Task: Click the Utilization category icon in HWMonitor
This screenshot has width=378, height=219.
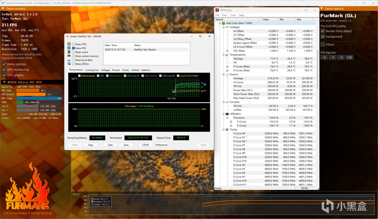Action: coord(227,114)
